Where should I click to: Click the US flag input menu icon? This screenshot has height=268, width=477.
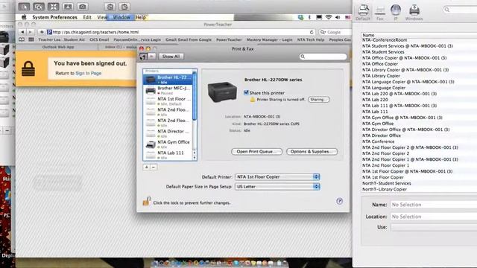click(347, 17)
